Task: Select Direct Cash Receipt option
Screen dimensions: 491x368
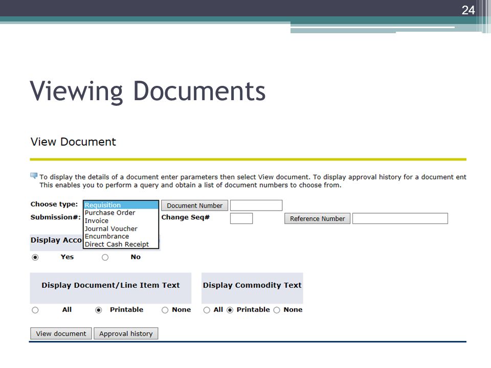Action: [121, 244]
